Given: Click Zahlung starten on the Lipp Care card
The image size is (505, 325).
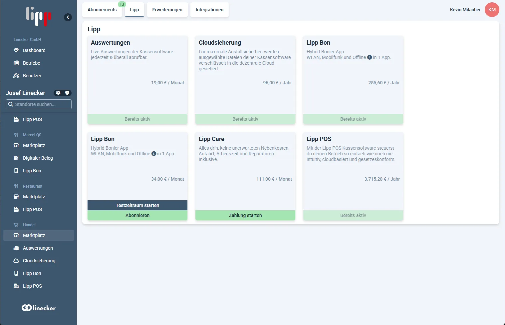Looking at the screenshot, I should tap(245, 215).
